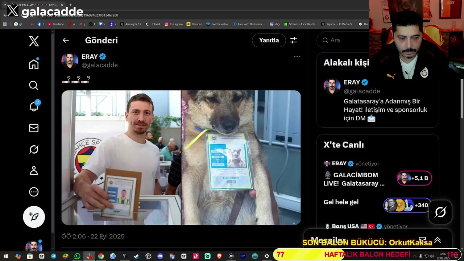464x261 pixels.
Task: Open the post's three-dot more menu
Action: 297,57
